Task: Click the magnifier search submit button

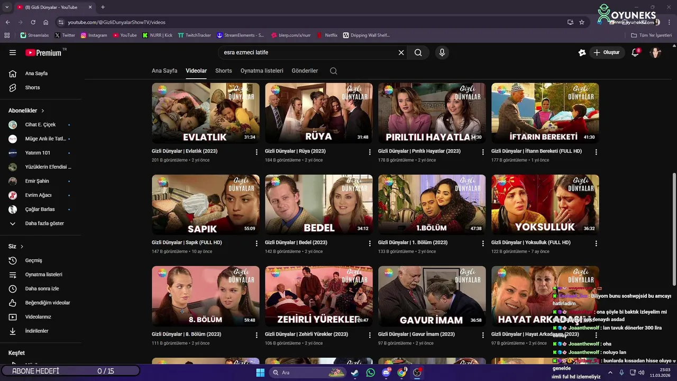Action: (418, 52)
